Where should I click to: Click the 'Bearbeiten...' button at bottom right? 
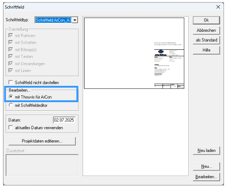[x=206, y=177]
